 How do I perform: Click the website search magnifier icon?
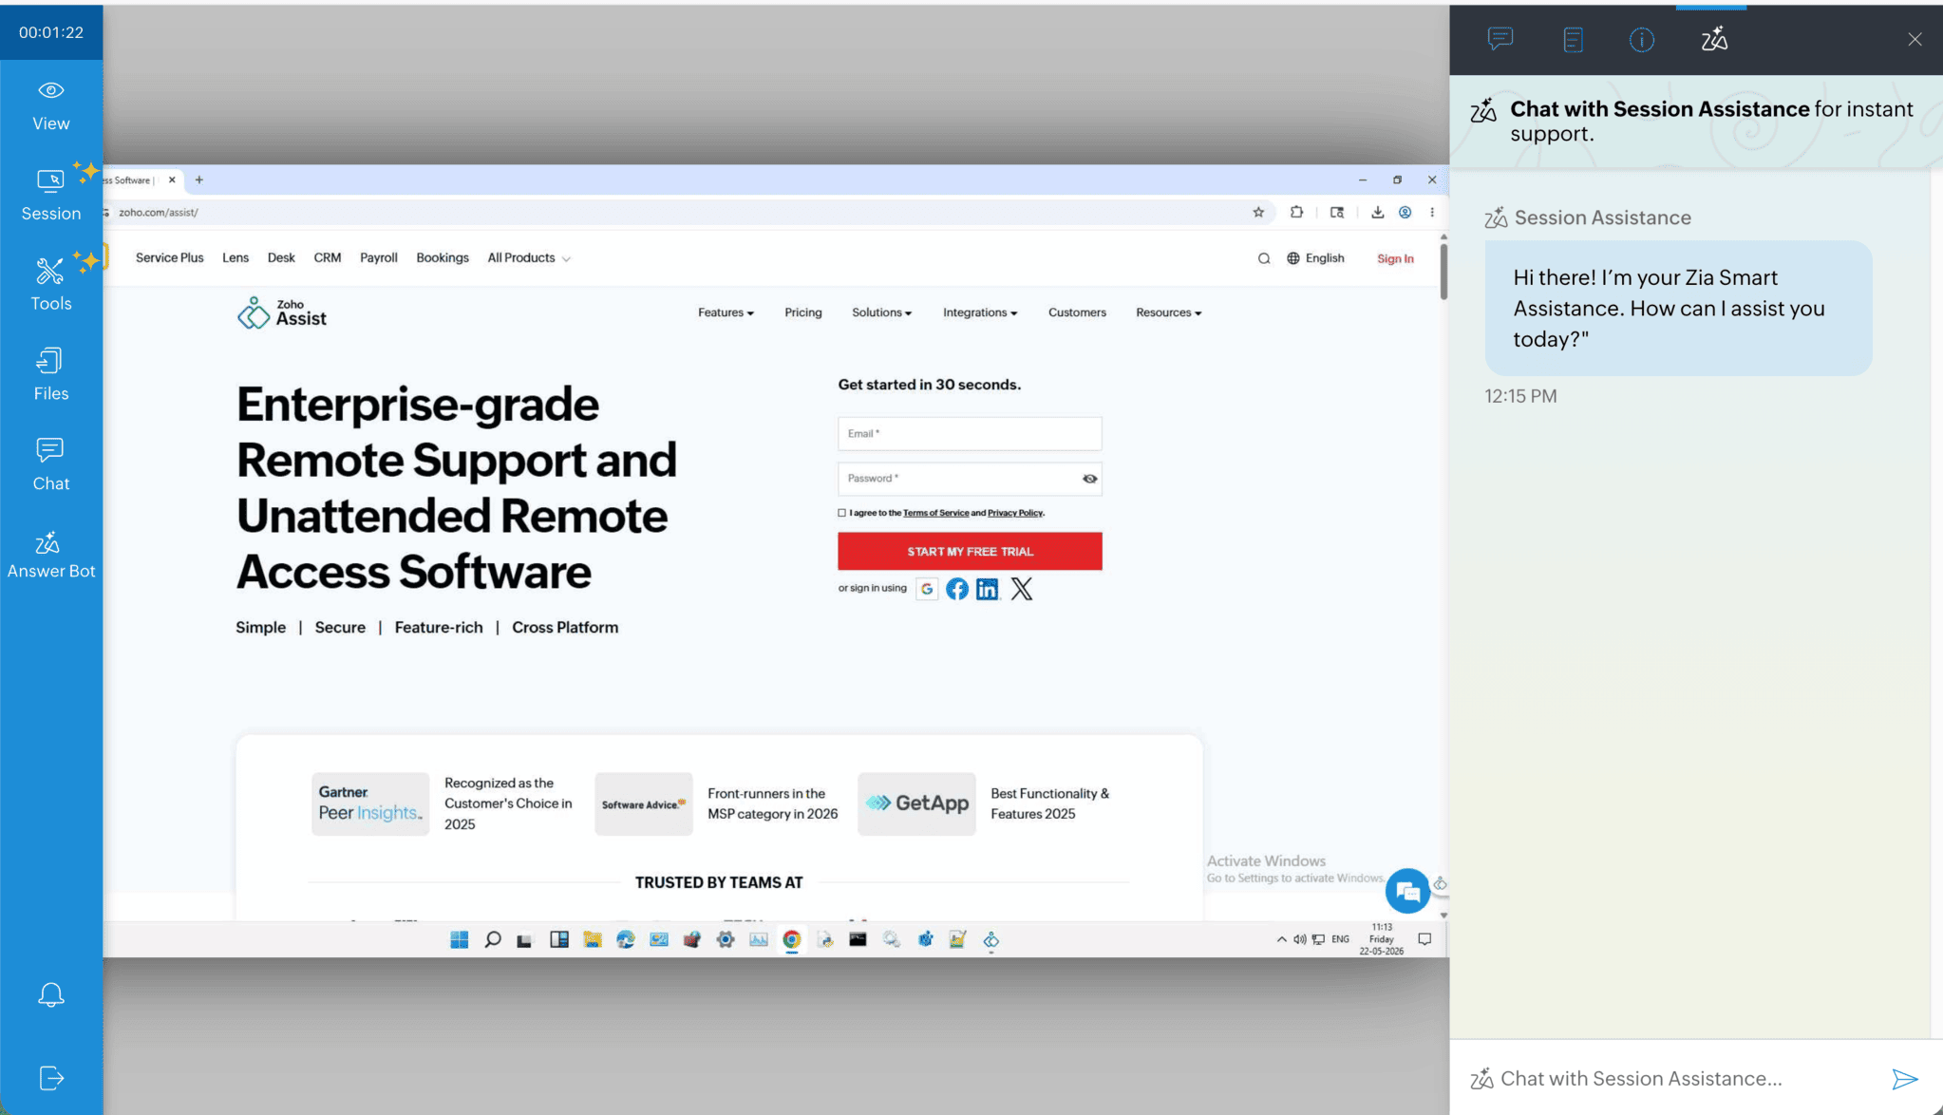(x=1264, y=258)
